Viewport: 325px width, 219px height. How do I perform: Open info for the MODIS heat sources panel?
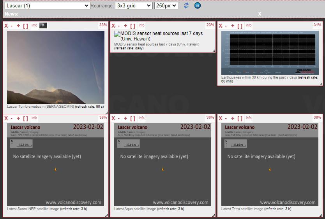[141, 25]
